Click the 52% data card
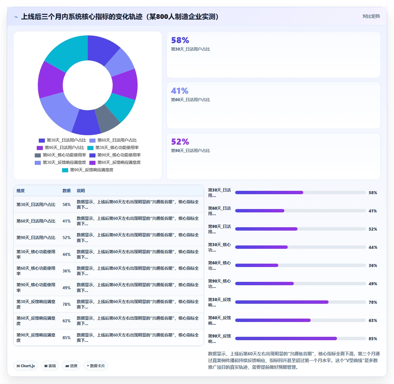This screenshot has height=384, width=394. 273,156
